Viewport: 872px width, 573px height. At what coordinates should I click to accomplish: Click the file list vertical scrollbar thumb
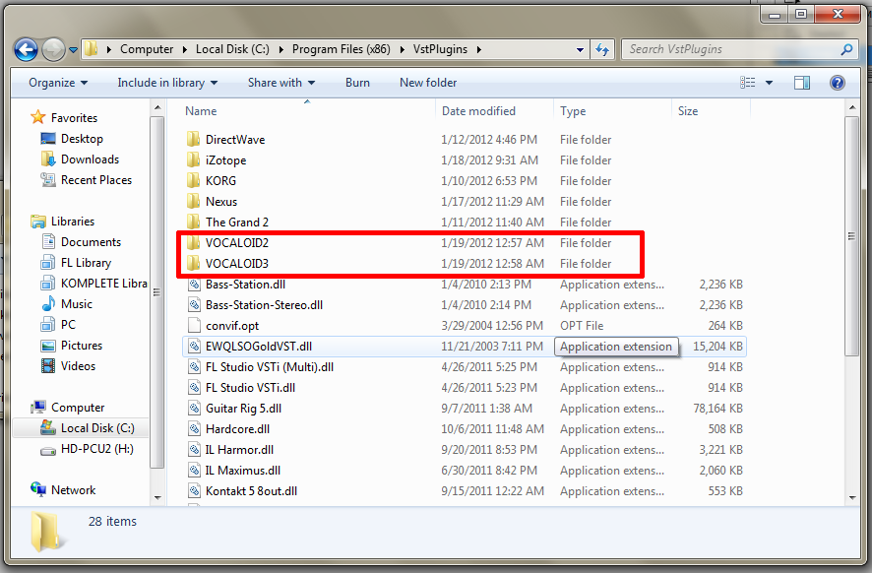851,236
